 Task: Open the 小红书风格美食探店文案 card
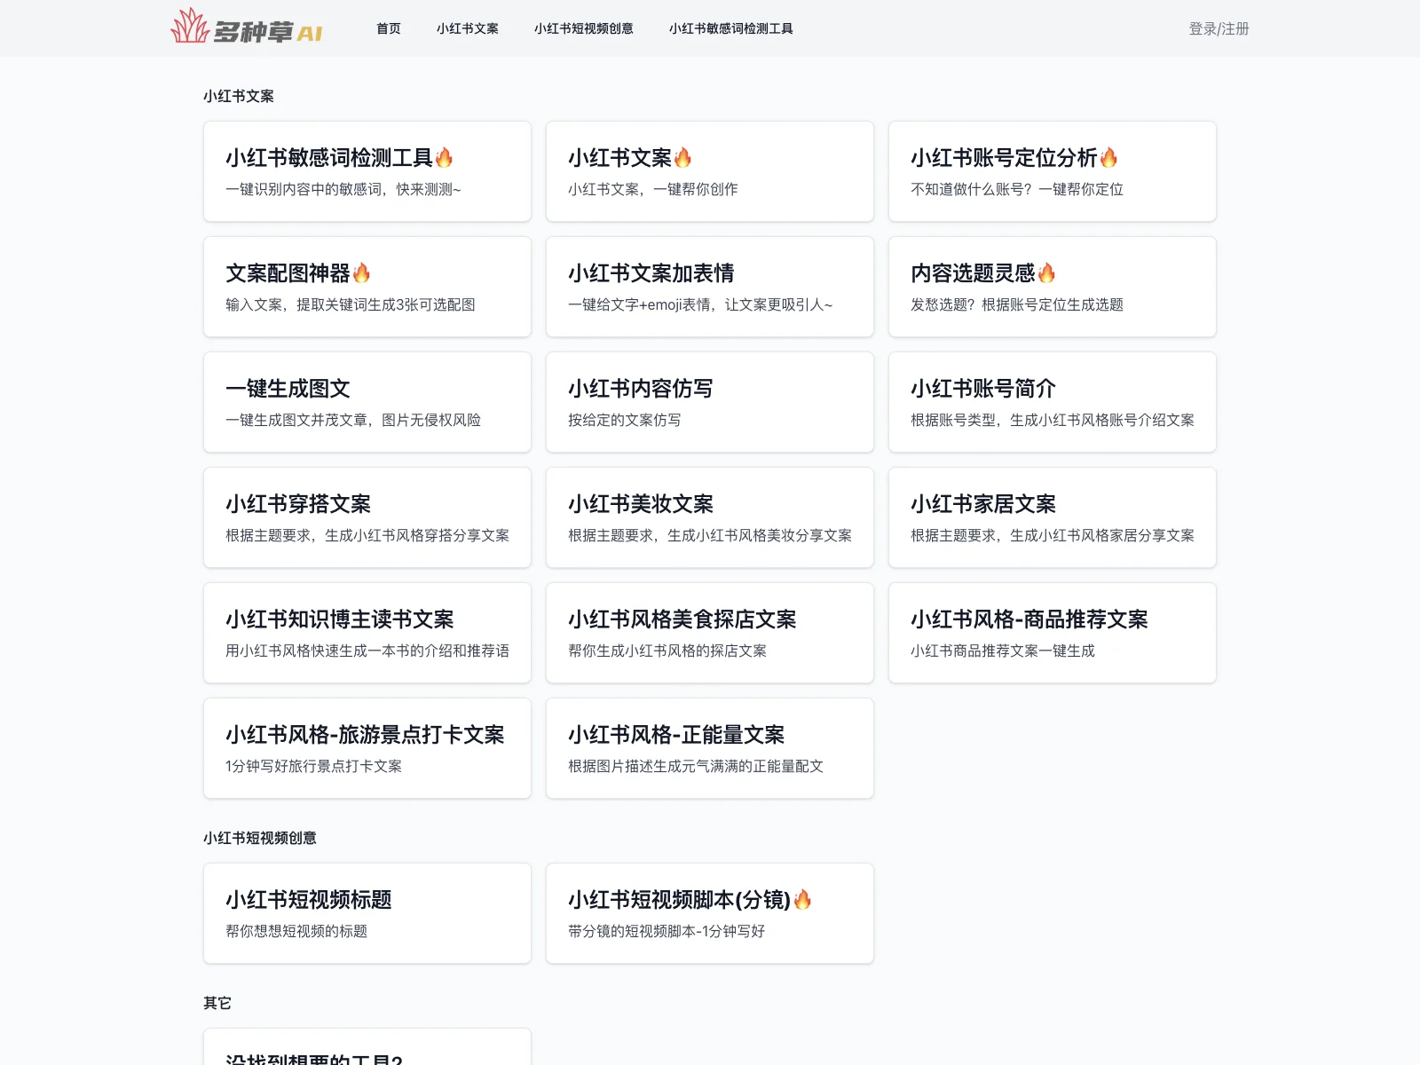point(710,633)
